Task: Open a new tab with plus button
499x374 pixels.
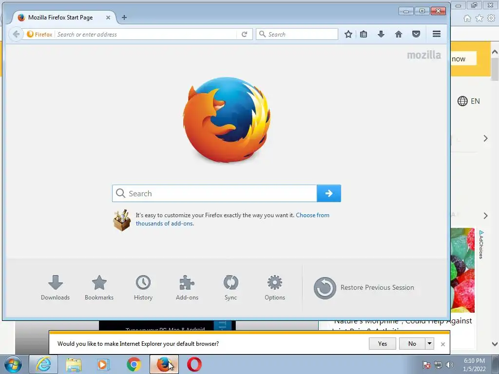Action: 124,18
